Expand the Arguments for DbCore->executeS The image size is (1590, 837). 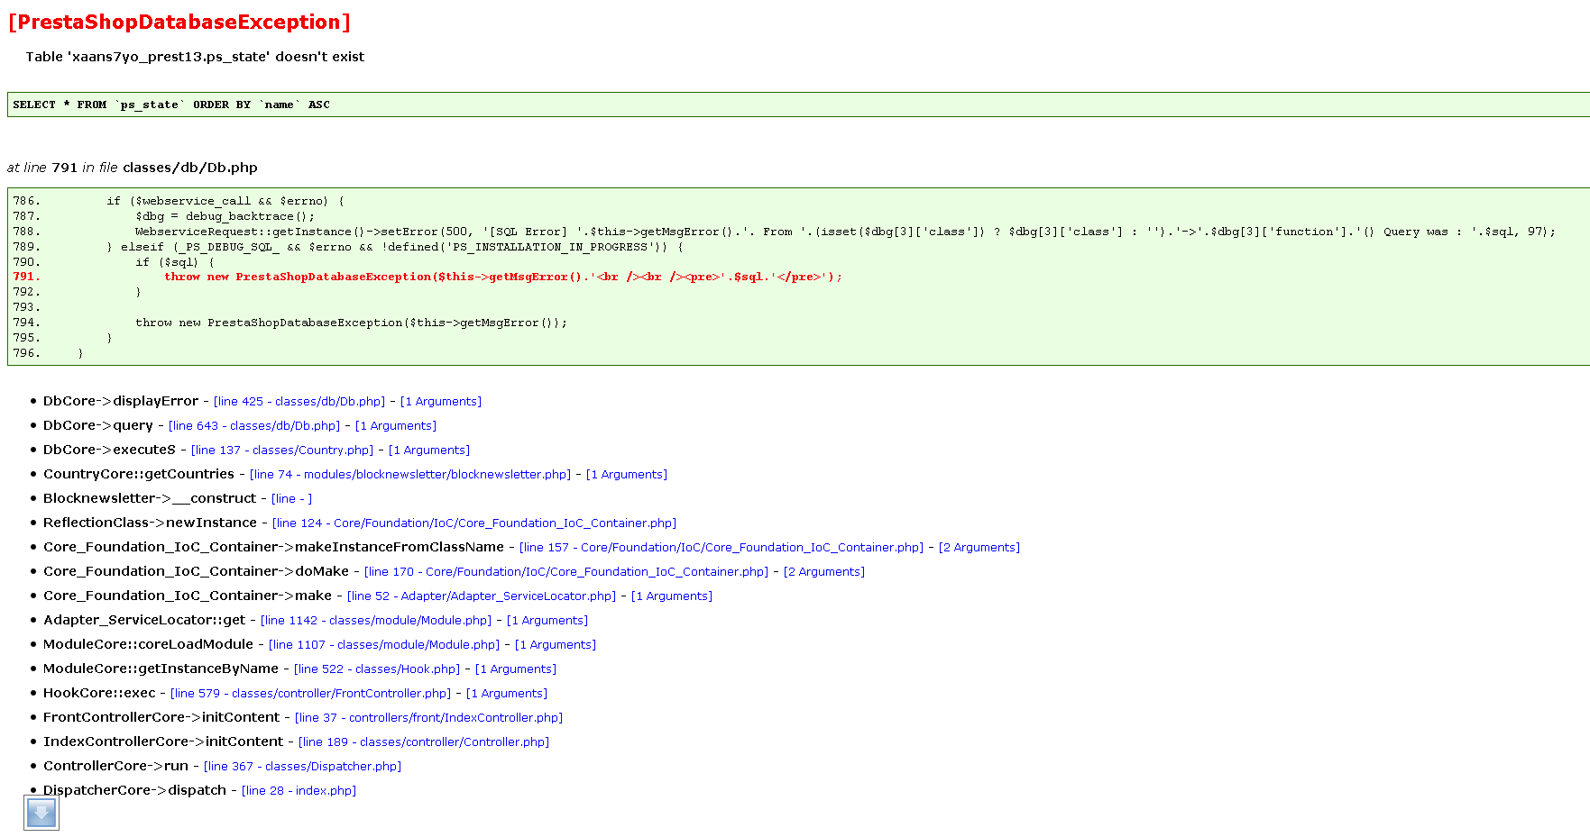pos(429,450)
